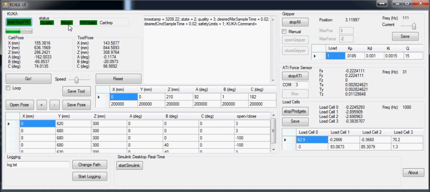Click the openGripper button
Screen dimensions: 430x192
(x=295, y=40)
